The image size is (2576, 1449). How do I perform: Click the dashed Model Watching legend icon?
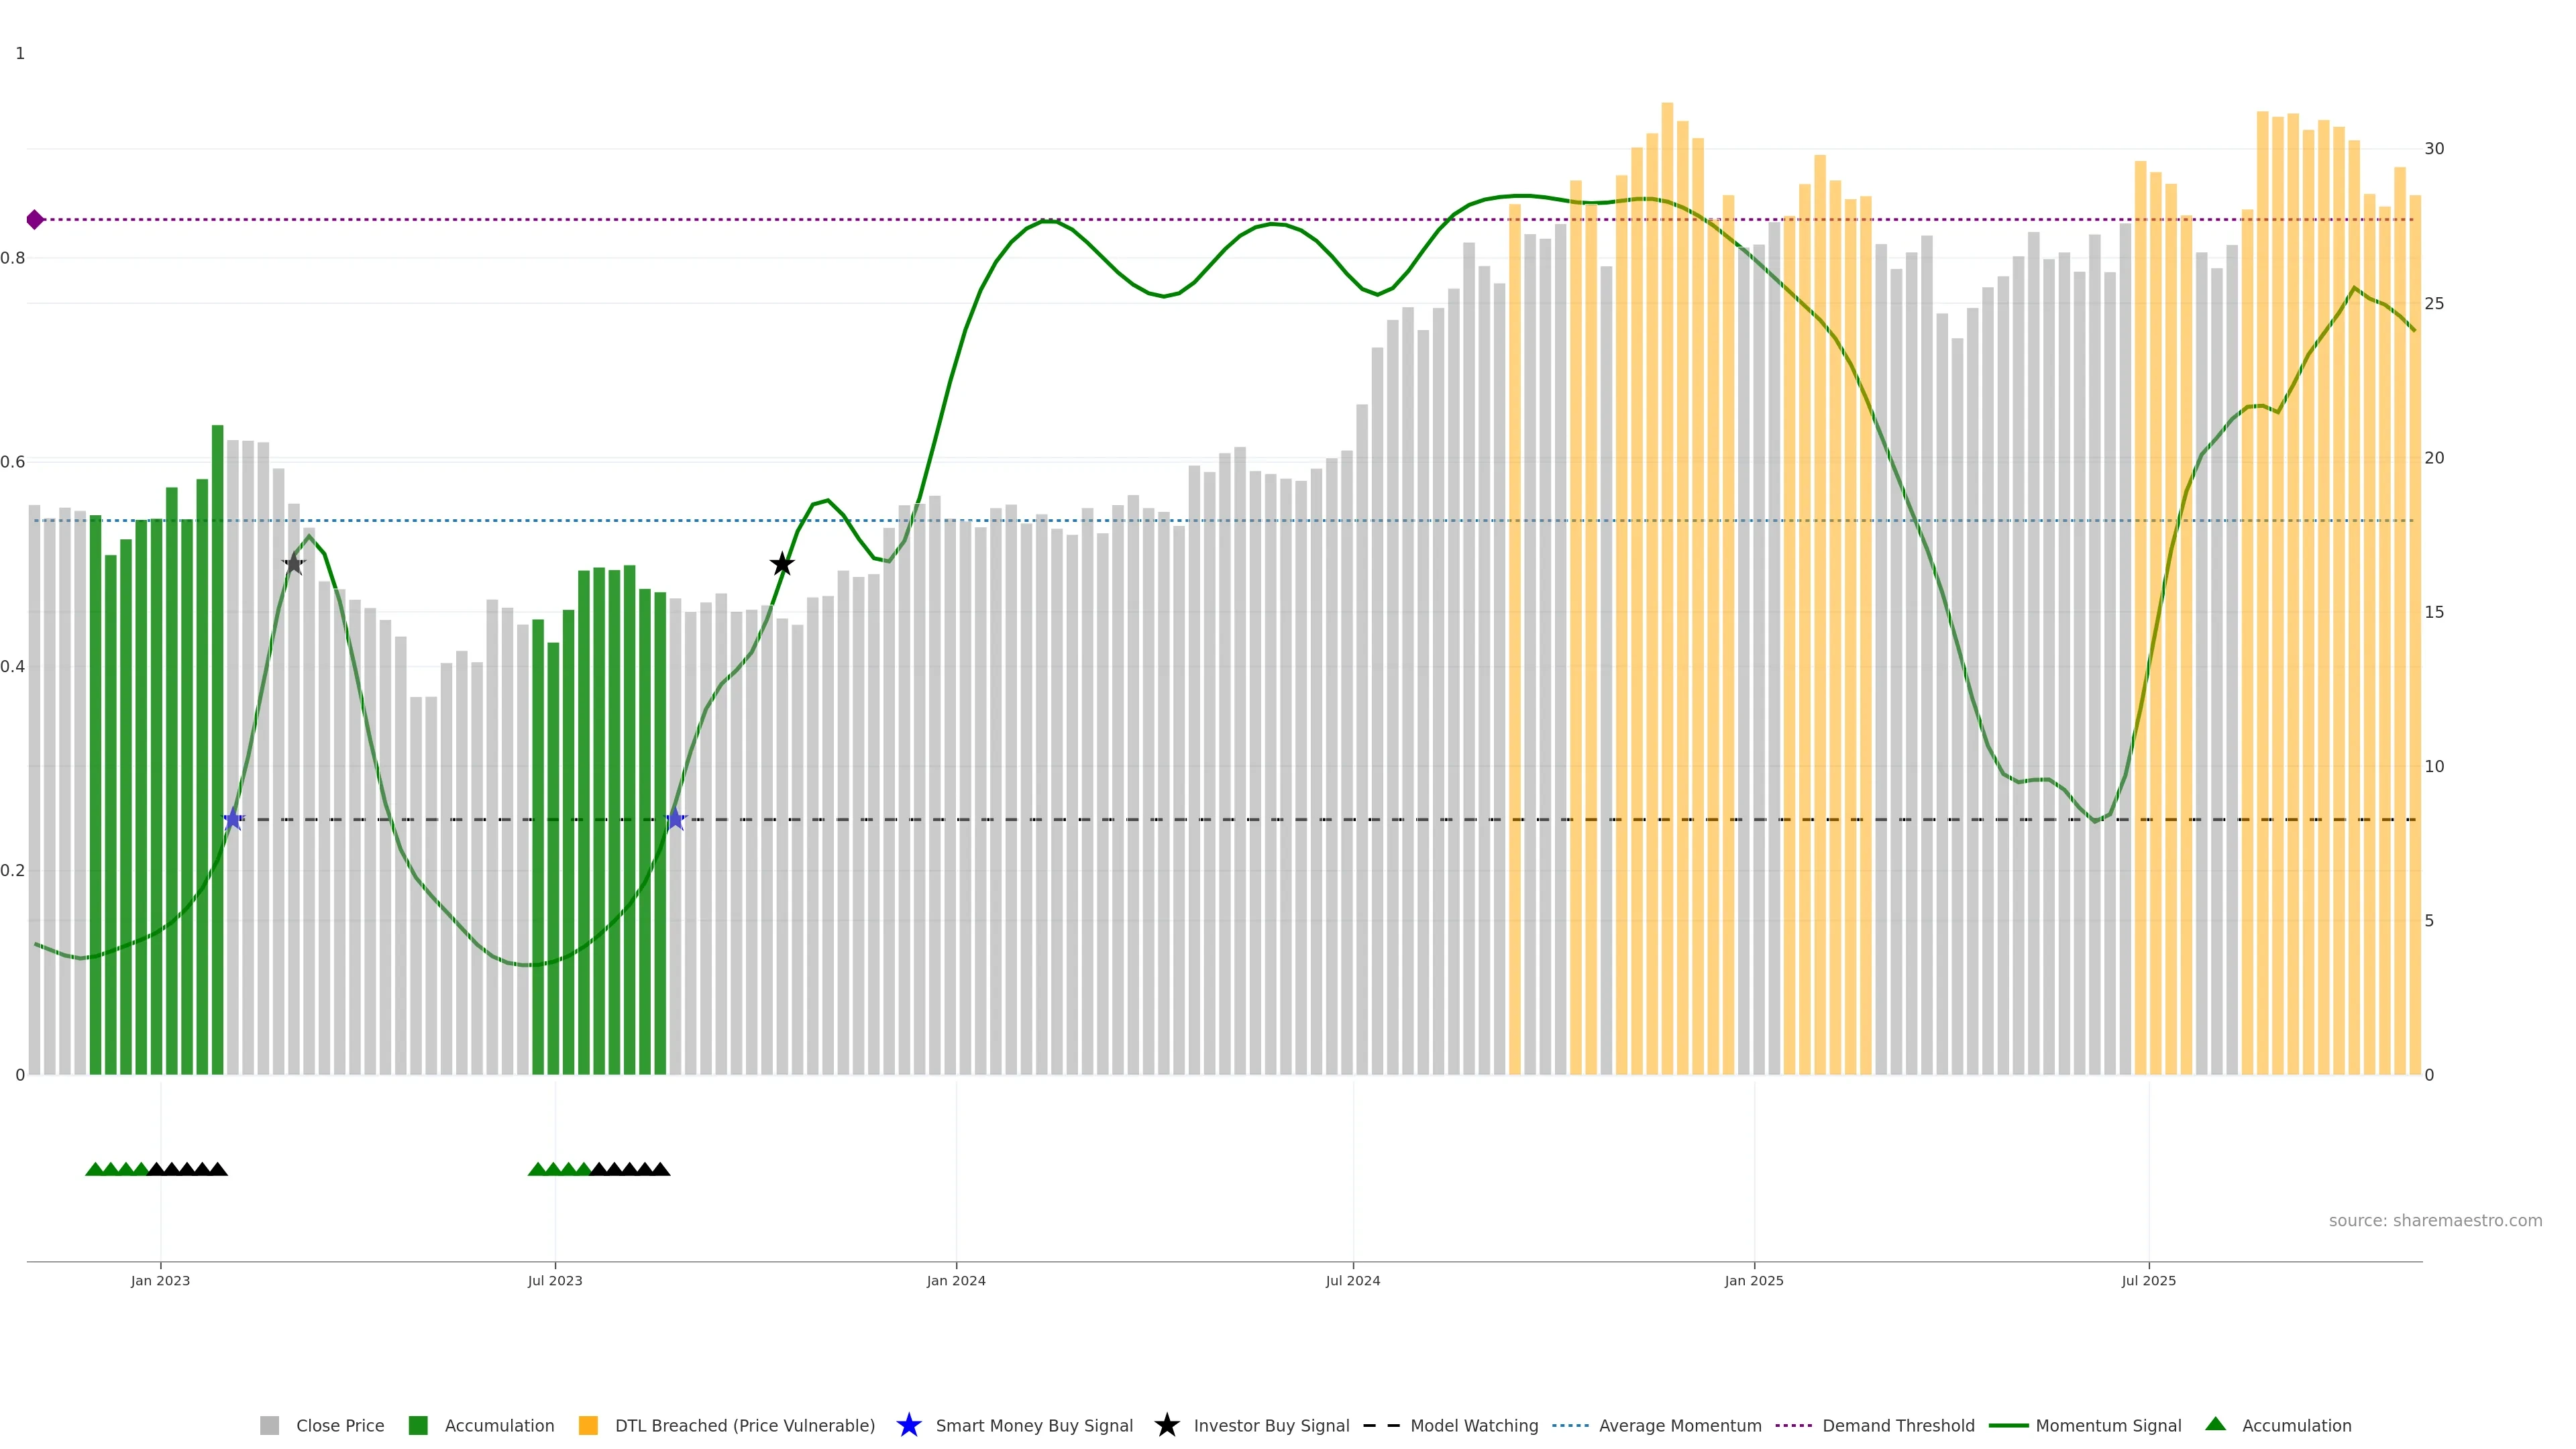pos(1381,1425)
